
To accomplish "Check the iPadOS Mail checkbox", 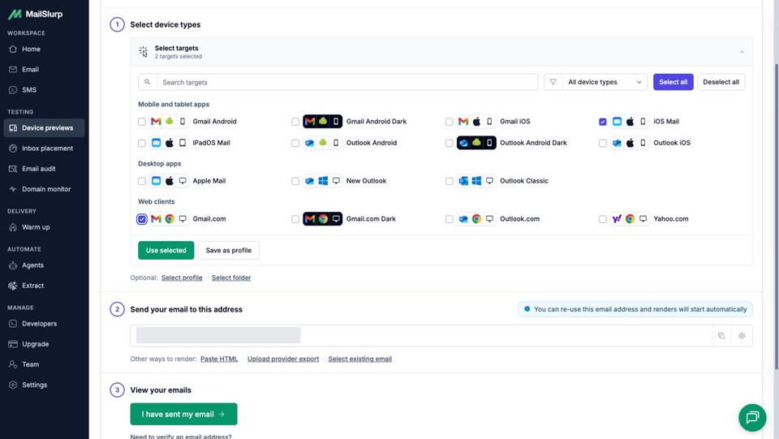I will pyautogui.click(x=142, y=143).
